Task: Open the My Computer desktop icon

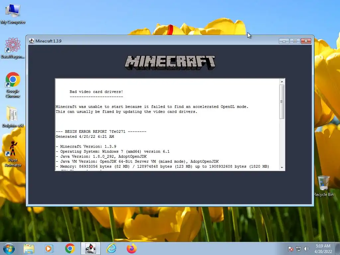Action: click(13, 14)
